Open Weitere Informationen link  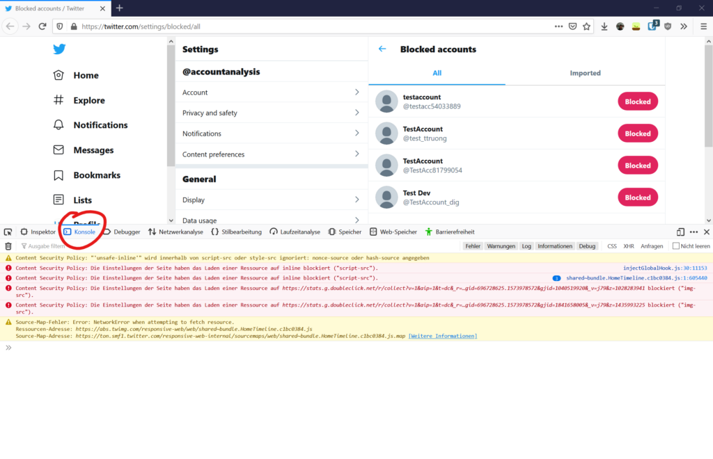pyautogui.click(x=442, y=336)
